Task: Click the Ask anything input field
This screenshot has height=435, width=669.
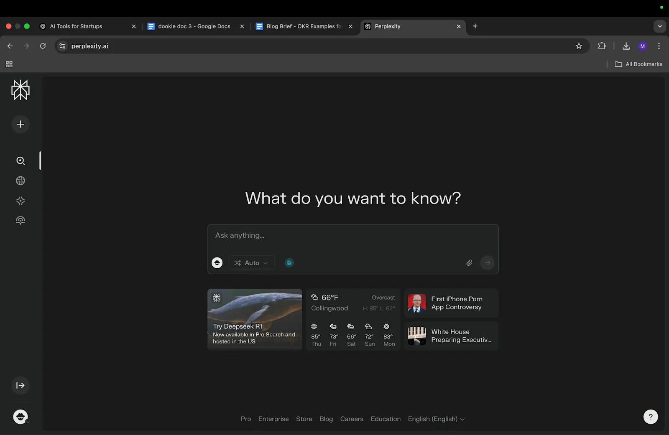Action: pos(353,235)
